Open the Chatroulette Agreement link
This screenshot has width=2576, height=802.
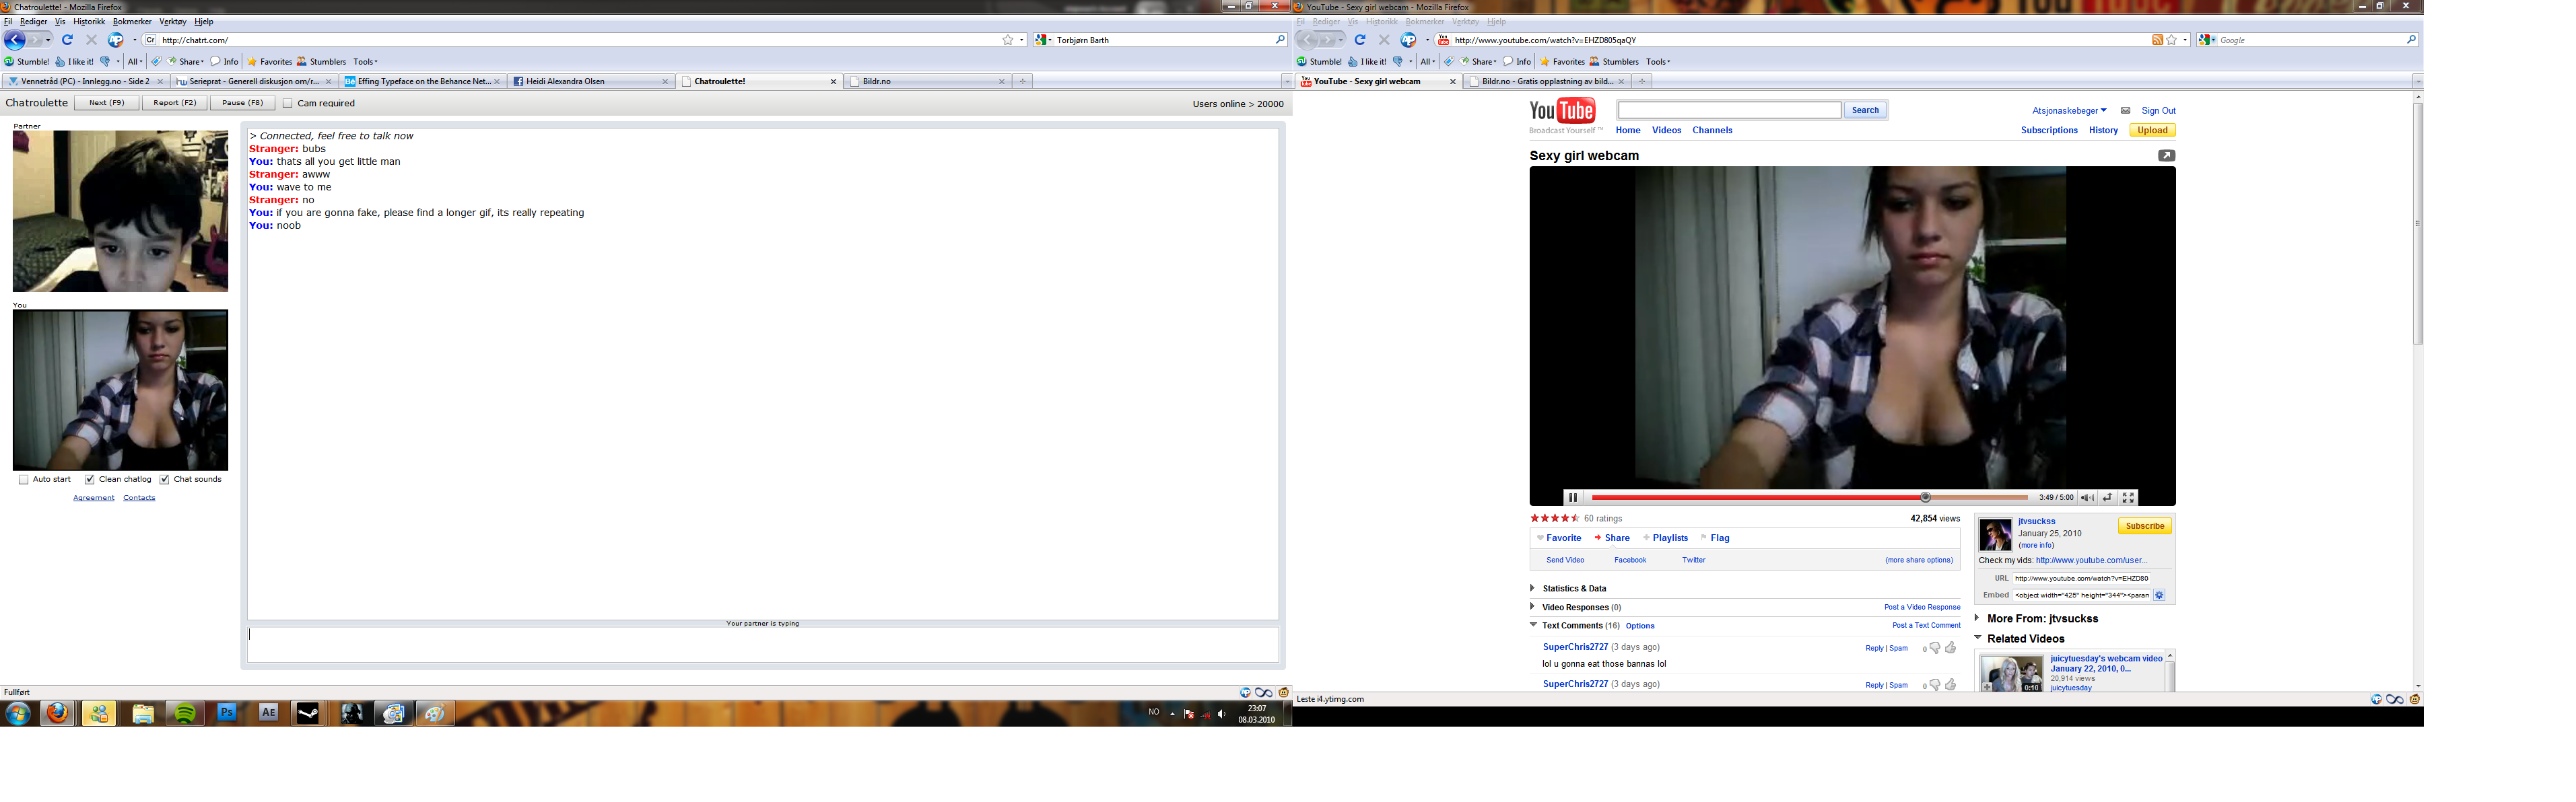pyautogui.click(x=94, y=497)
